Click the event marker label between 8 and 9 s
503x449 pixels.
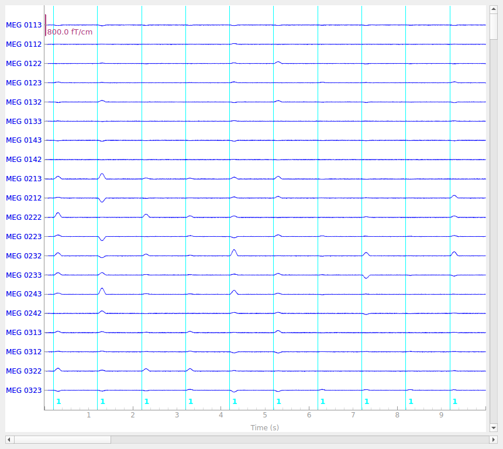click(x=411, y=401)
